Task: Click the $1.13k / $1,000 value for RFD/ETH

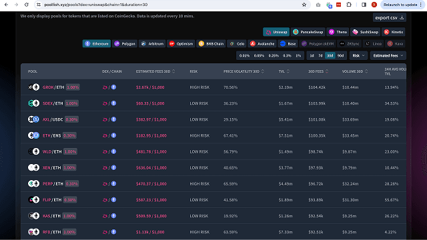Action: point(150,232)
